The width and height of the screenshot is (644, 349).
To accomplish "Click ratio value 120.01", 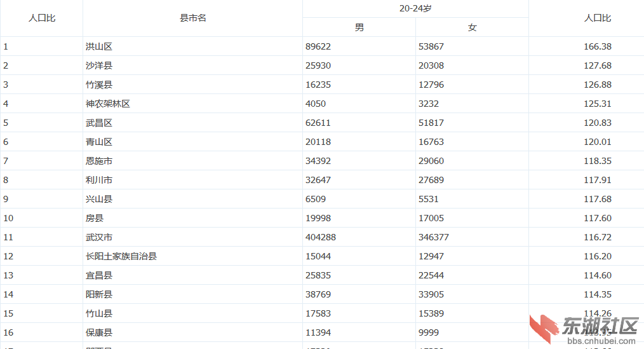I will [x=598, y=142].
